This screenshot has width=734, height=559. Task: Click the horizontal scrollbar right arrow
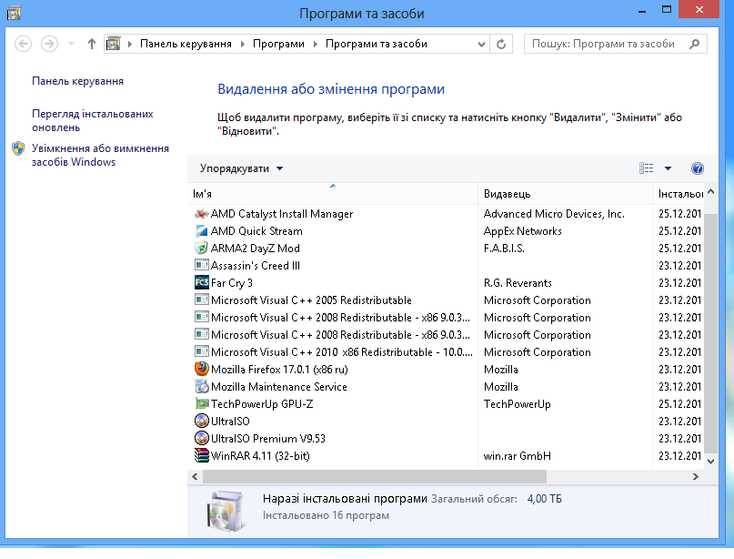tap(696, 477)
